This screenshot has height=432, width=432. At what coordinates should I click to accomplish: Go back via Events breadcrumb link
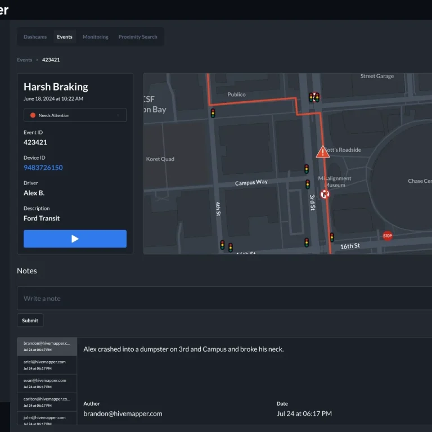tap(25, 60)
